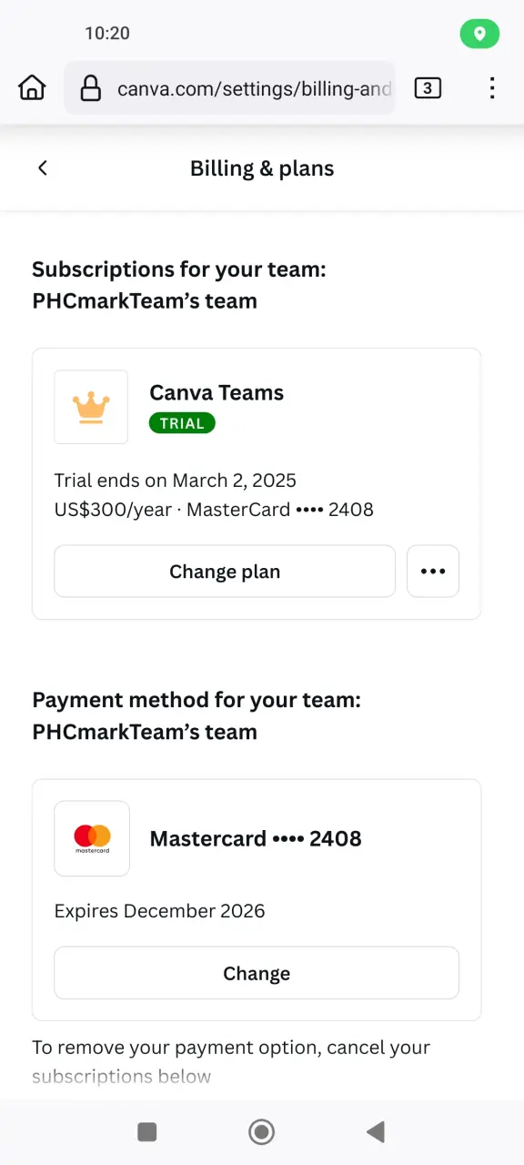This screenshot has width=524, height=1165.
Task: Tap the Mastercard logo icon
Action: click(x=92, y=838)
